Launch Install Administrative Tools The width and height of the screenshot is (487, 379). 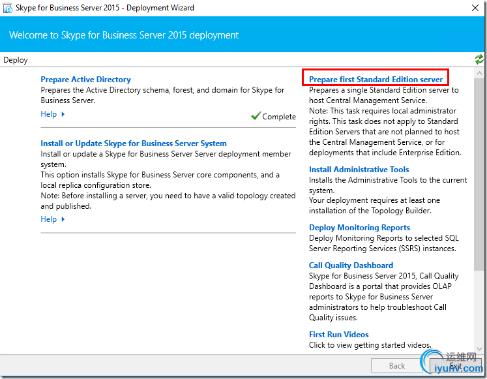[359, 170]
